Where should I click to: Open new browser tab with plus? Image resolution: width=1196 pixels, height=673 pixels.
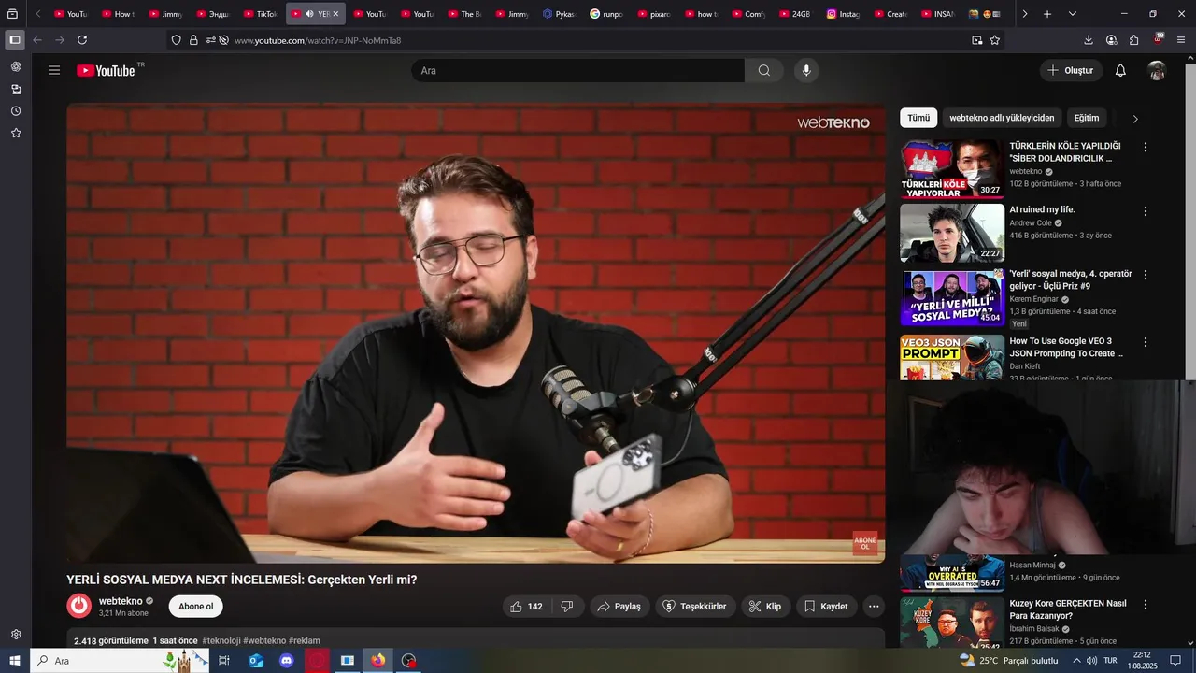tap(1047, 14)
